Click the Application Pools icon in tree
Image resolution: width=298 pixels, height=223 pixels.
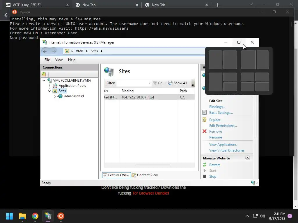pyautogui.click(x=55, y=86)
